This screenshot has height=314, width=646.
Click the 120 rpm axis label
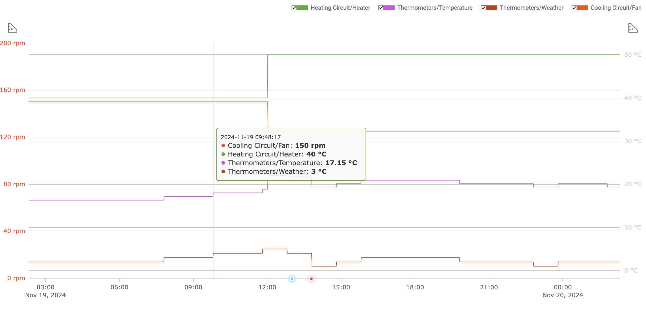click(12, 137)
